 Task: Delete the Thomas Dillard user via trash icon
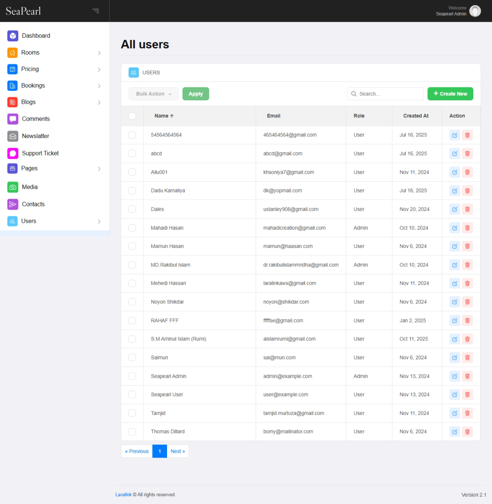coord(467,432)
